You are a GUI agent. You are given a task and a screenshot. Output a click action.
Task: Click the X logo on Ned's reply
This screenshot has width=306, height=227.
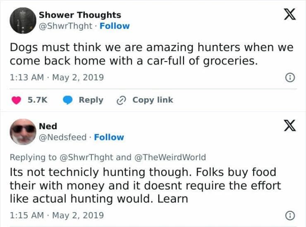click(289, 125)
